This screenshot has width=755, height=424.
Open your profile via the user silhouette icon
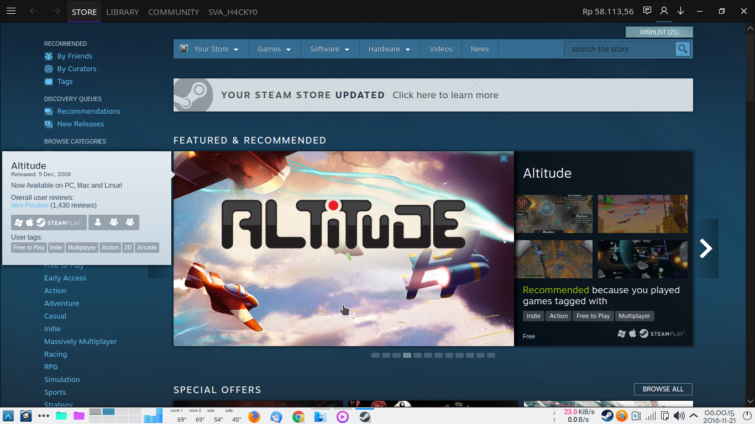(664, 10)
